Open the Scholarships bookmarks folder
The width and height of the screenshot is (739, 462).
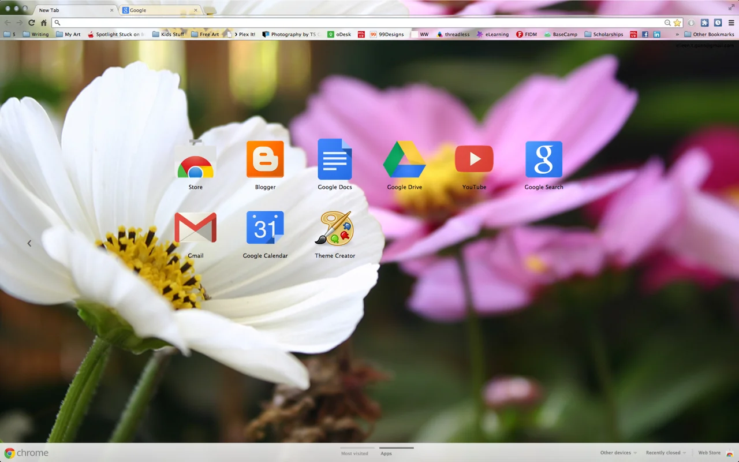(x=604, y=34)
